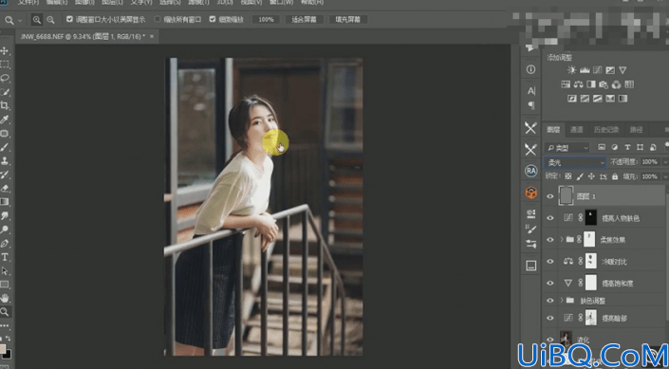The height and width of the screenshot is (369, 669).
Task: Hide the 柔焦效果 group
Action: 550,240
